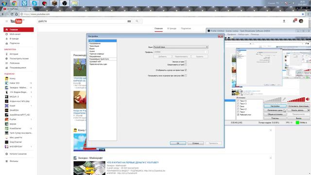The height and width of the screenshot is (175, 311).
Task: Open the ЧТО Я КУПИЛ НА ПЕРВЫЕ ДЕНЬГИ video link
Action: pos(133,162)
